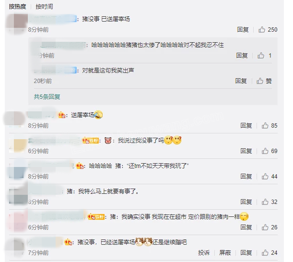Like the top comment with 250 likes
Screen dimensions: 293x262
pos(262,30)
